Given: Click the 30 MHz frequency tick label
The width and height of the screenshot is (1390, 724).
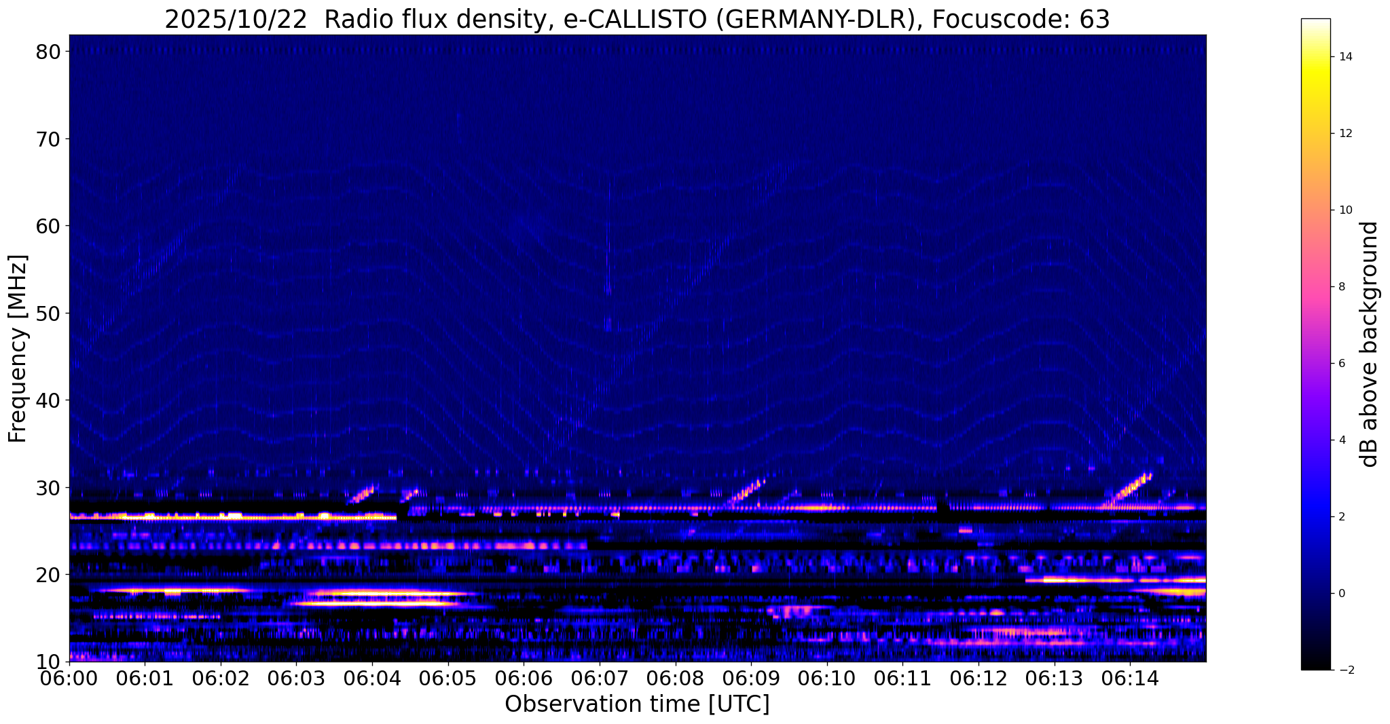Looking at the screenshot, I should pyautogui.click(x=48, y=487).
